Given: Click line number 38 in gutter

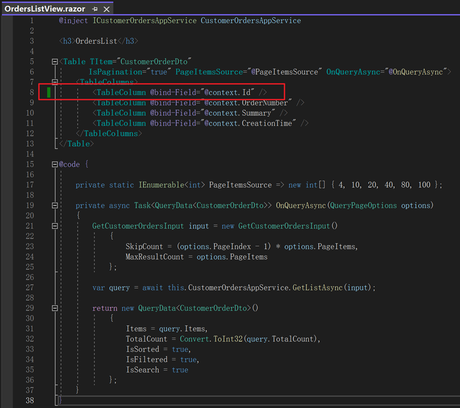Looking at the screenshot, I should click(30, 401).
